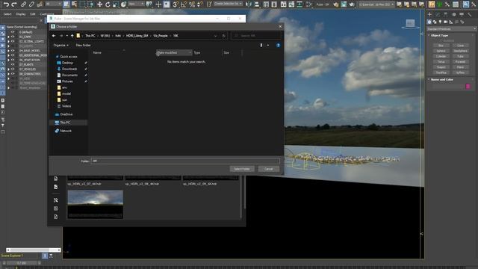This screenshot has width=478, height=269.
Task: Open the Standard Primitives dropdown
Action: coord(451,29)
